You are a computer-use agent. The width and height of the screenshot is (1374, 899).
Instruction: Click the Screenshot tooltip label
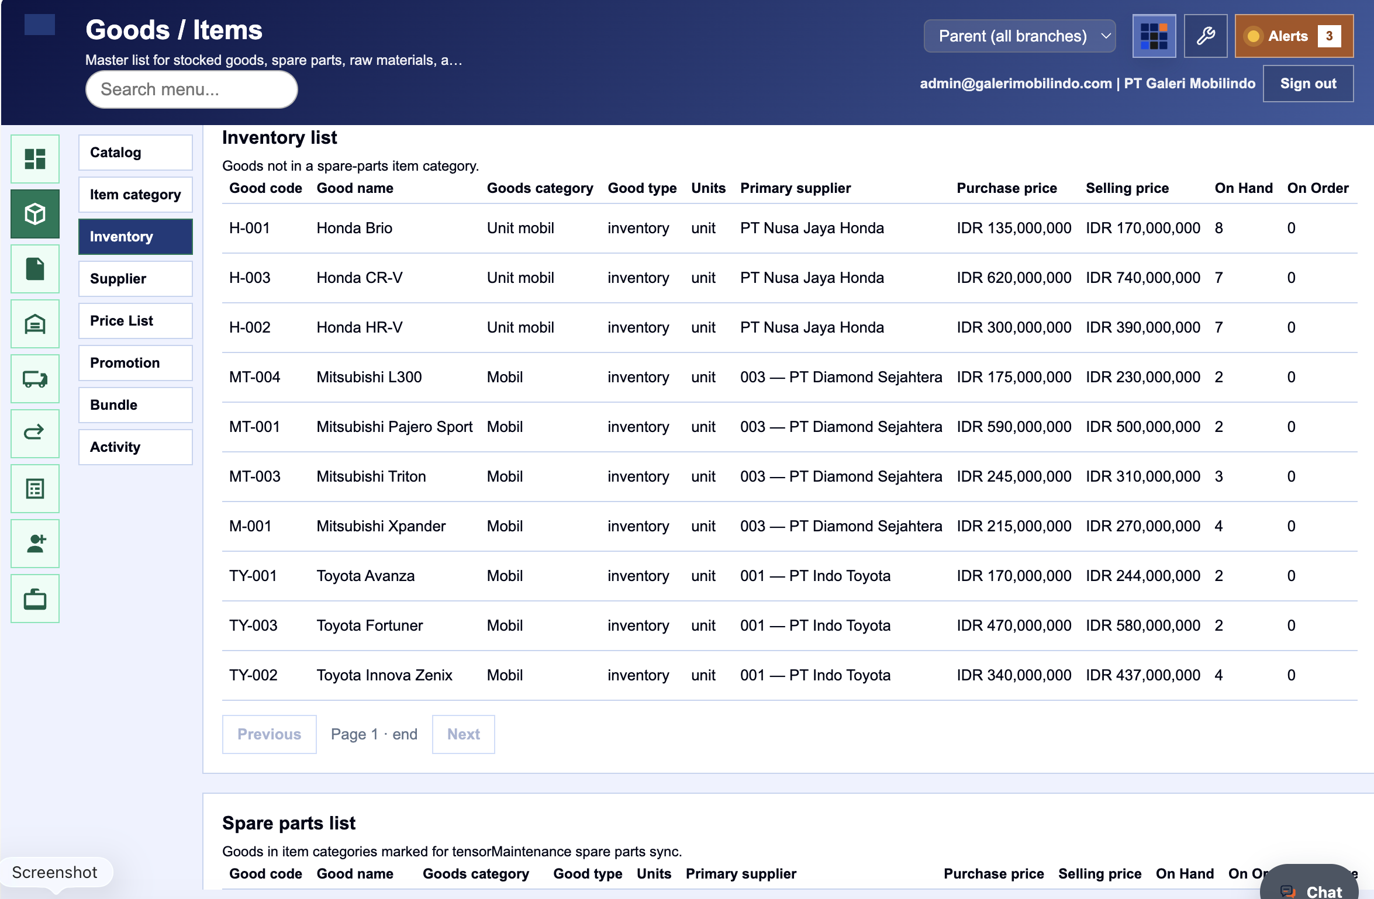(54, 872)
